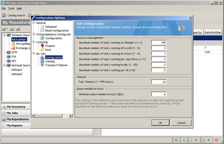Open dropdown arrow beside add repository
This screenshot has width=224, height=144.
pos(8,29)
